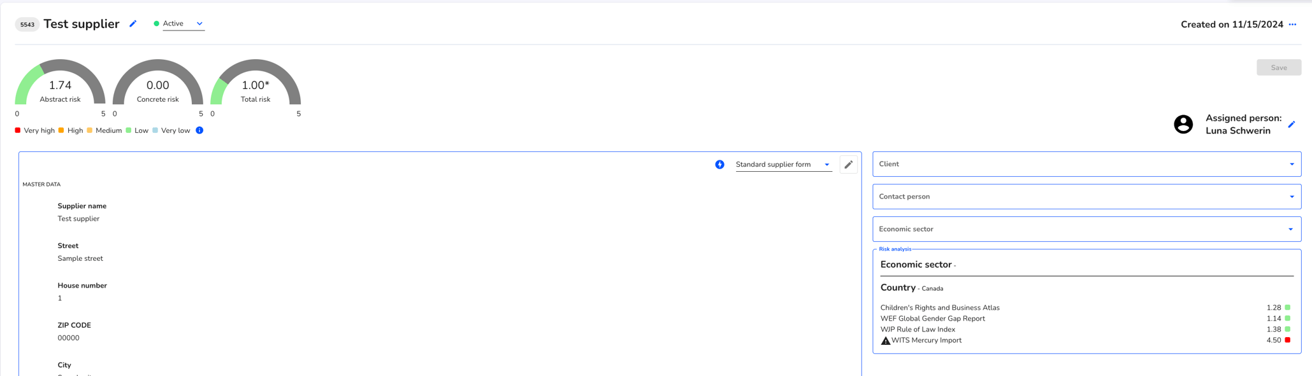Image resolution: width=1312 pixels, height=376 pixels.
Task: Click the WITS Mercury Import warning icon
Action: pyautogui.click(x=885, y=341)
